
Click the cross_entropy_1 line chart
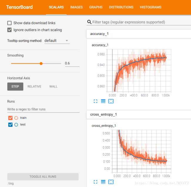point(142,151)
